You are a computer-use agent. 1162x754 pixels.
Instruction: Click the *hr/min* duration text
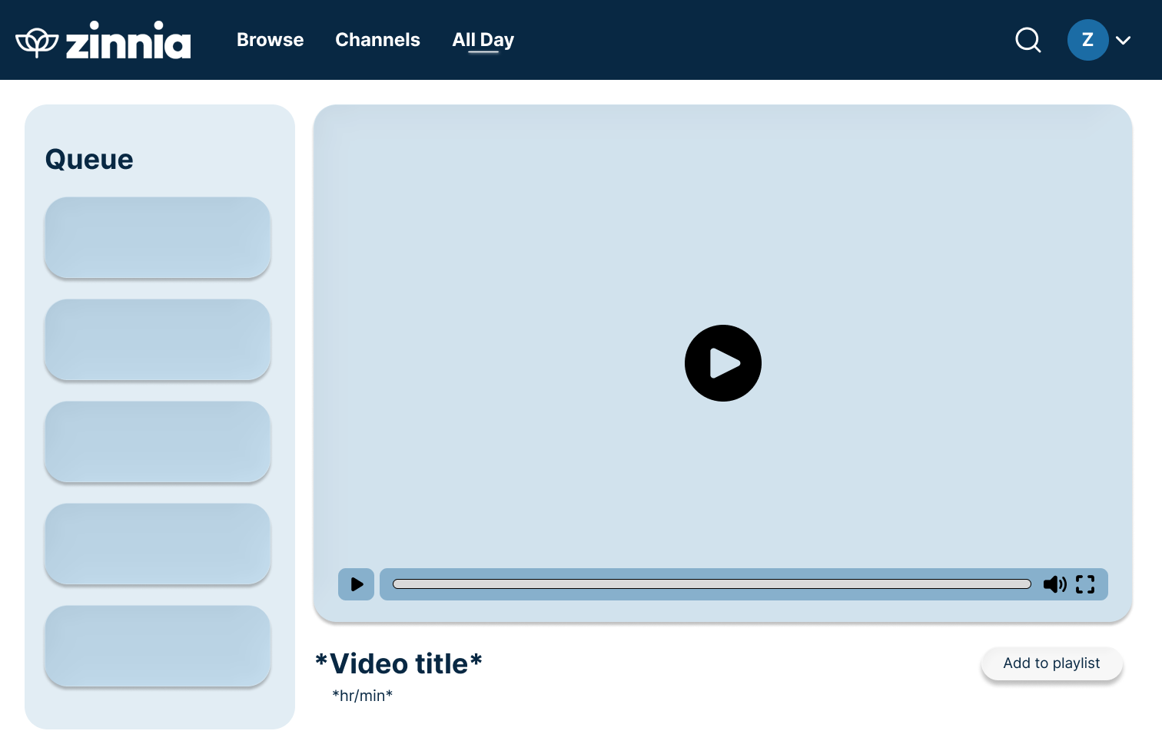click(362, 696)
